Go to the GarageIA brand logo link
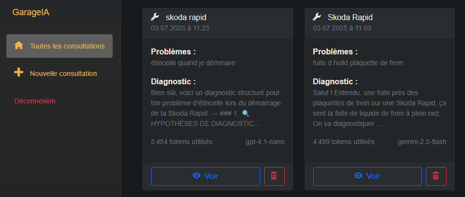 click(x=31, y=12)
